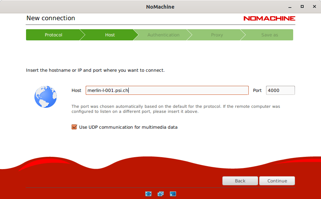Click the blue globe icon
This screenshot has width=321, height=199.
click(x=45, y=97)
